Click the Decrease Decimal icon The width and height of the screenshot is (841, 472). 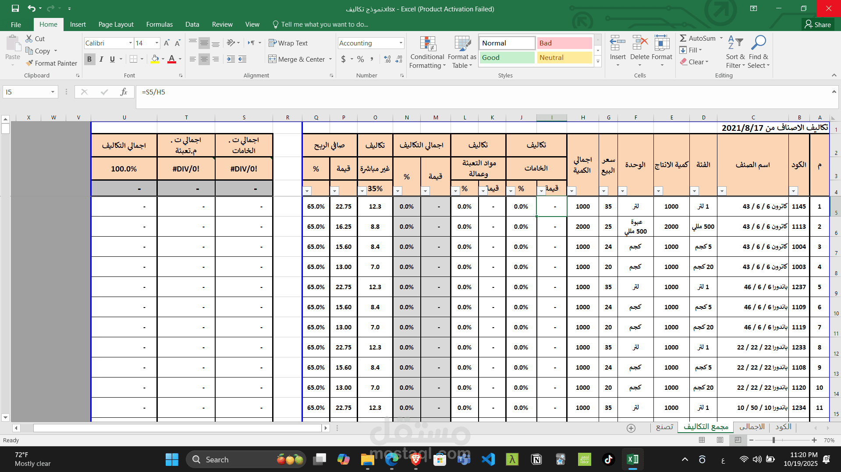click(399, 59)
